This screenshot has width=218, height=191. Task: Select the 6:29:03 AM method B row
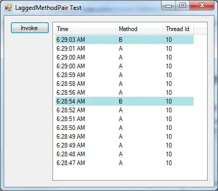click(125, 40)
